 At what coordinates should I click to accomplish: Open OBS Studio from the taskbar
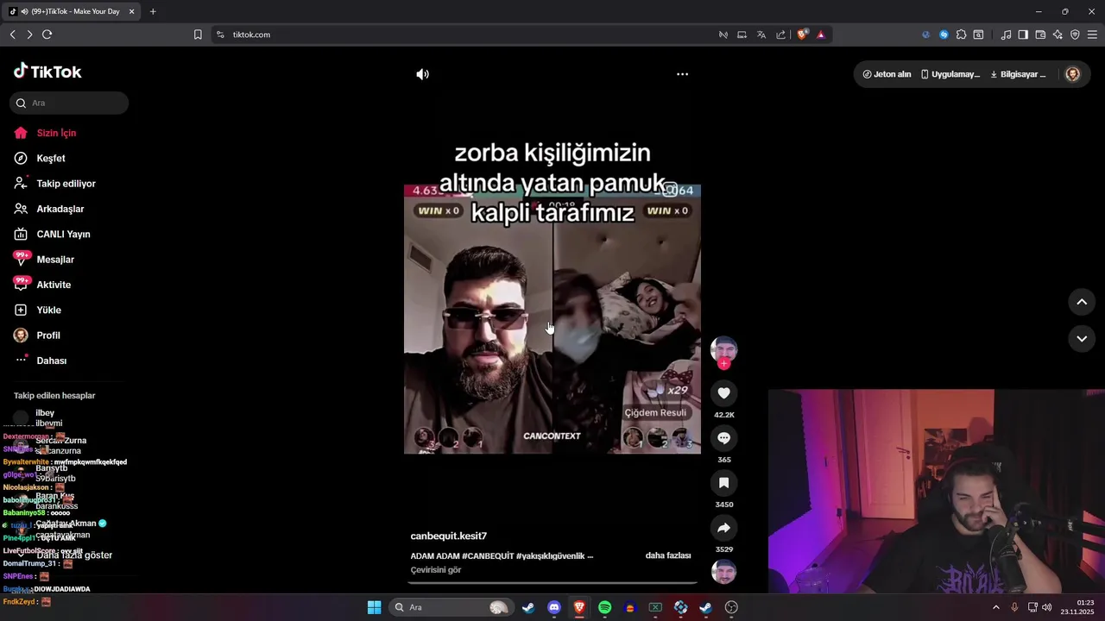tap(731, 607)
